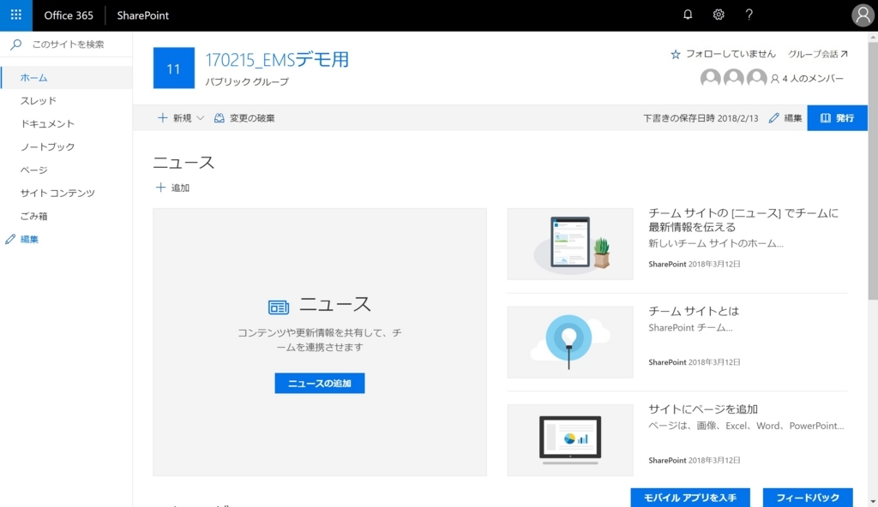Select SharePoint in the top bar
This screenshot has height=507, width=878.
coord(142,15)
